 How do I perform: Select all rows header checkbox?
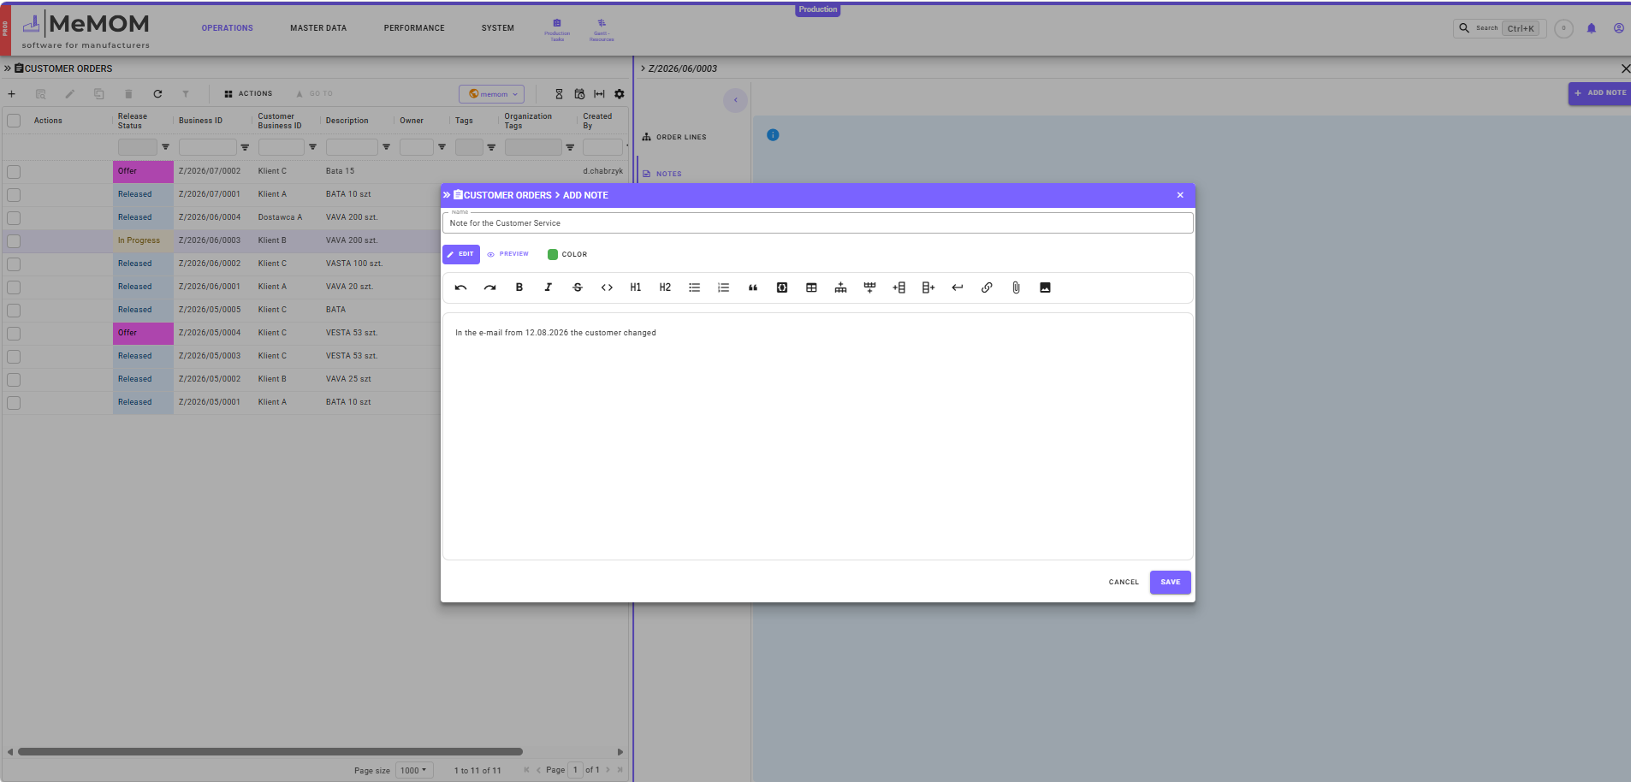point(14,121)
